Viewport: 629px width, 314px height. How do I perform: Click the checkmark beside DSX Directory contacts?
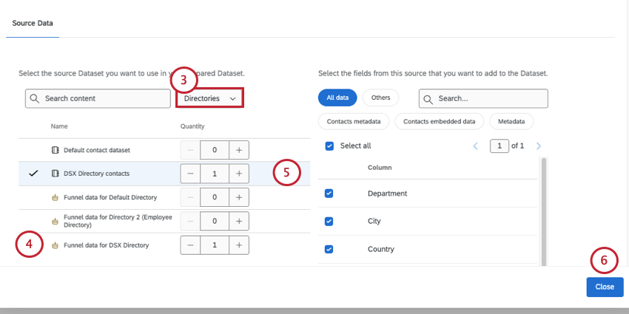click(x=34, y=174)
